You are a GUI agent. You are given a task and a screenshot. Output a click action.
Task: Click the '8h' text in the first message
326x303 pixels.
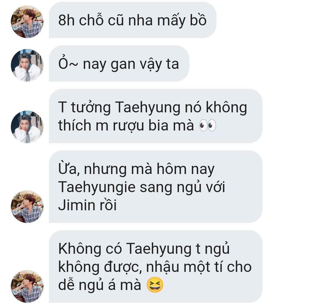coord(66,20)
